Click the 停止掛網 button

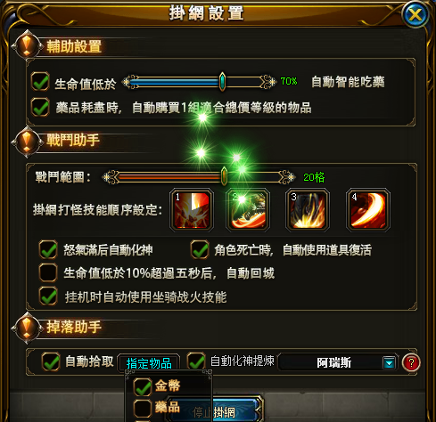[215, 411]
